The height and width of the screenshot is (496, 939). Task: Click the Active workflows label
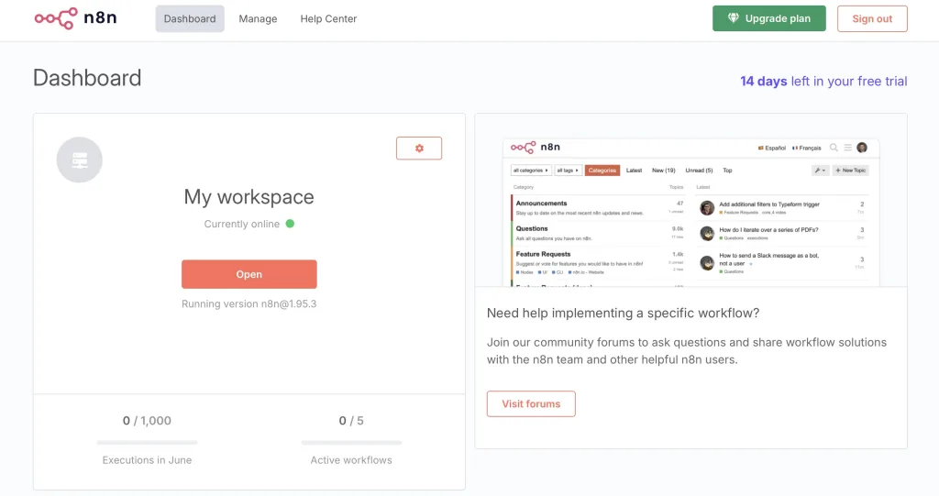click(x=351, y=460)
